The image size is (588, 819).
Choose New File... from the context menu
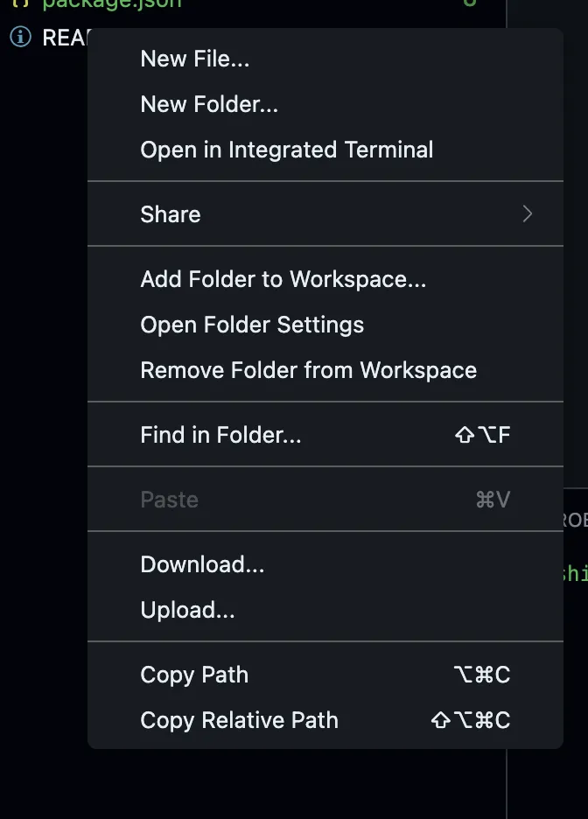195,59
